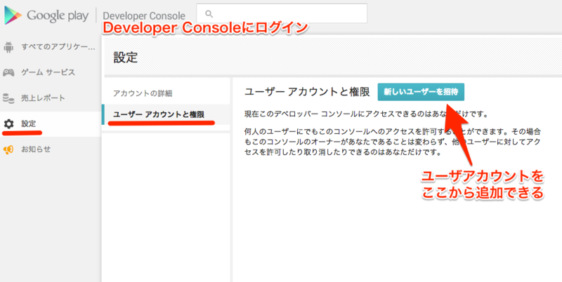Click 新しいユーザーを招待 button

coord(421,92)
